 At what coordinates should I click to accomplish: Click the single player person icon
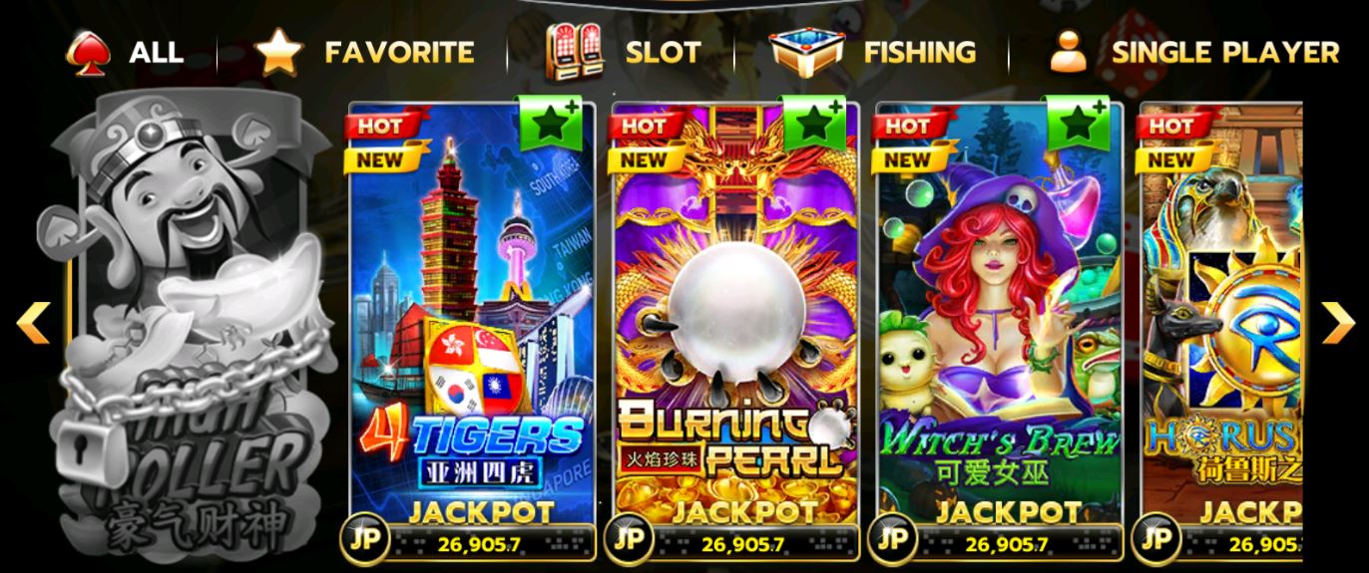pyautogui.click(x=1069, y=52)
